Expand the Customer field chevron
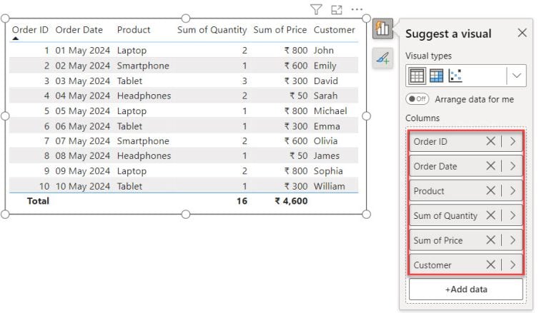 (x=513, y=265)
